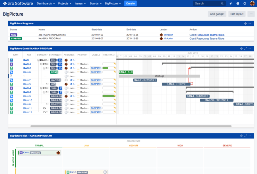
Task: Collapse the KAN-1 epic tree node
Action: click(41, 64)
